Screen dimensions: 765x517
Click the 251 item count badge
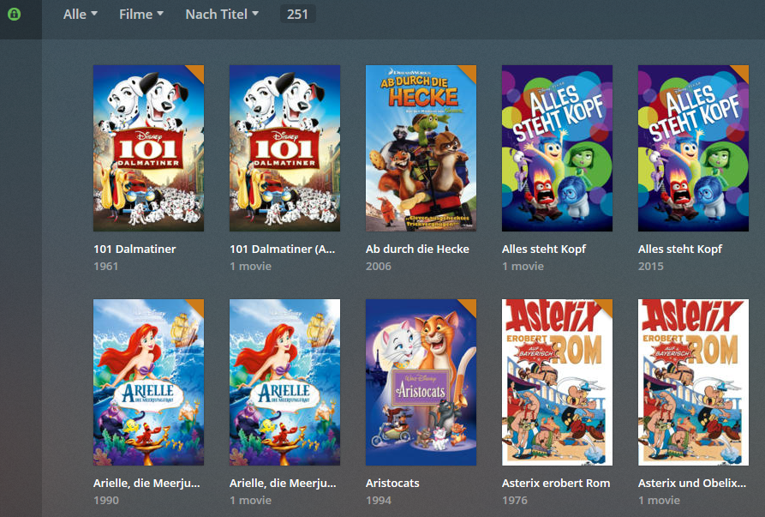[x=297, y=15]
